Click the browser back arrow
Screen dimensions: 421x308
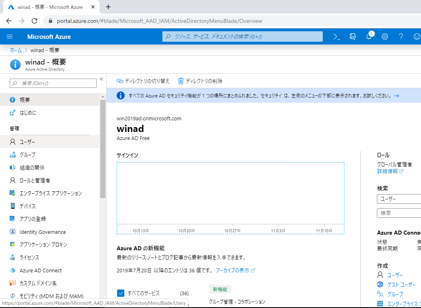pos(9,21)
